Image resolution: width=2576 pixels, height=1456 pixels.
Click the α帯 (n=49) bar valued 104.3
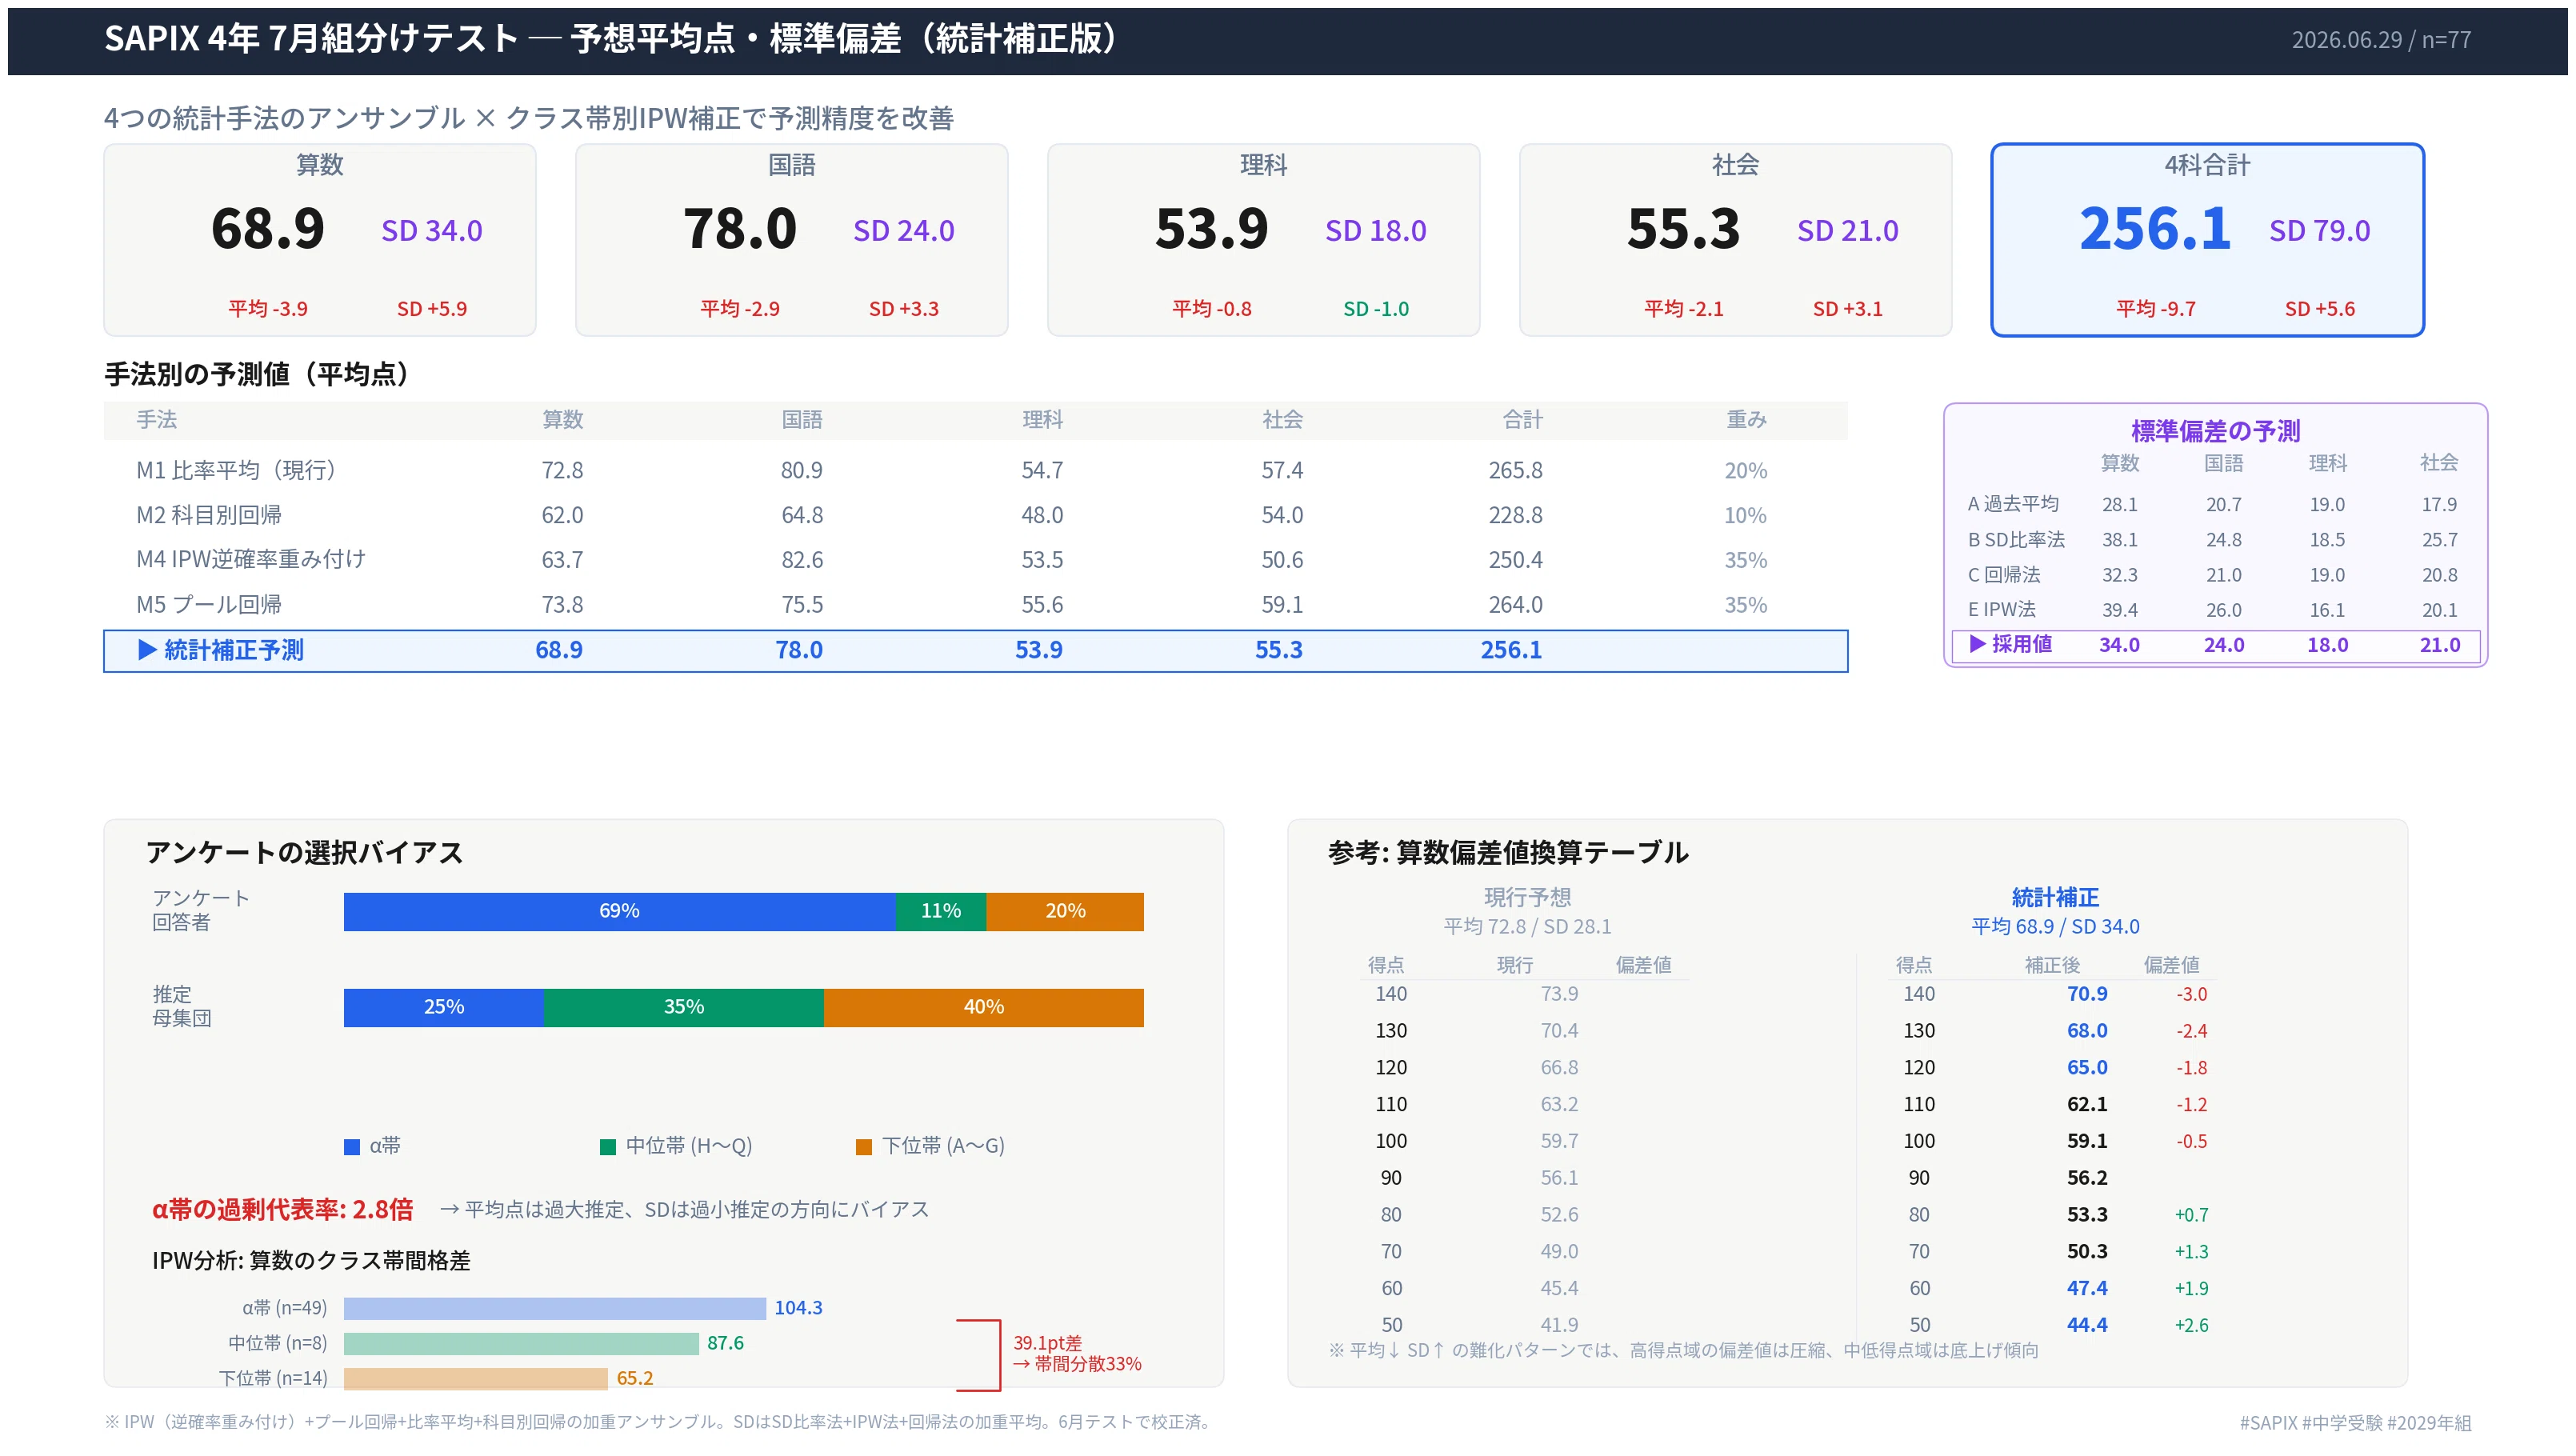[x=555, y=1308]
